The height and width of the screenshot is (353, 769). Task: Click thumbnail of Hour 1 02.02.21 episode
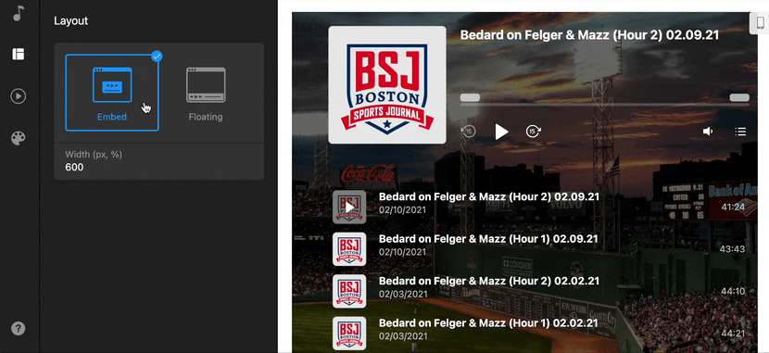[x=349, y=334]
